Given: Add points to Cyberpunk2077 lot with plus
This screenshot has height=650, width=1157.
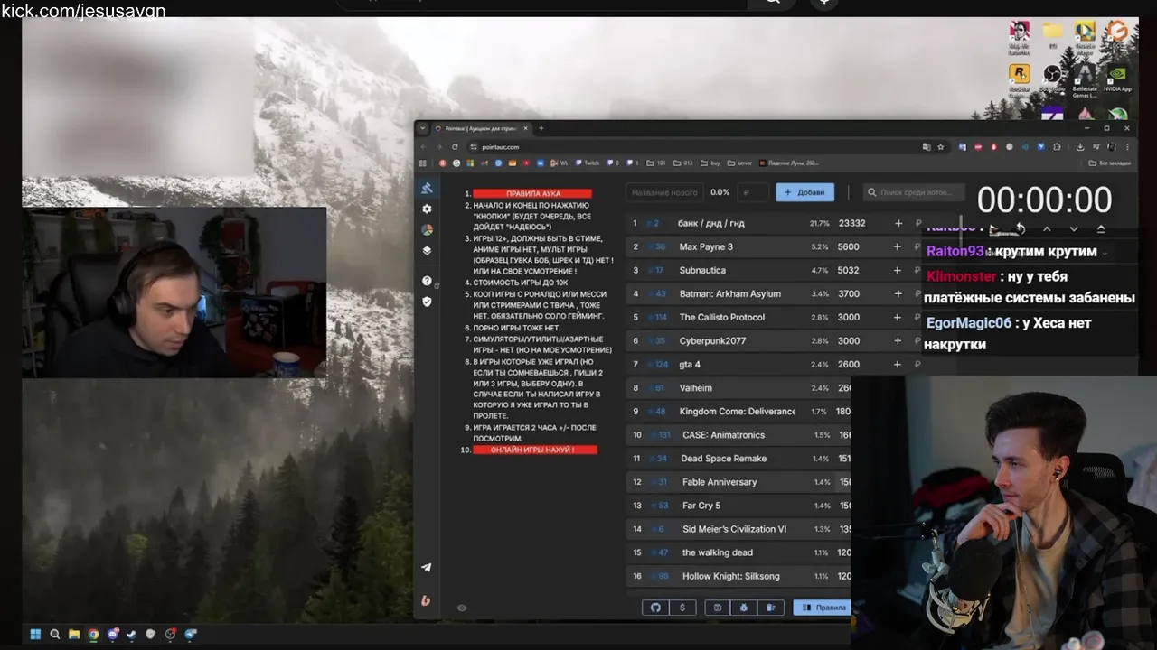Looking at the screenshot, I should click(x=898, y=340).
